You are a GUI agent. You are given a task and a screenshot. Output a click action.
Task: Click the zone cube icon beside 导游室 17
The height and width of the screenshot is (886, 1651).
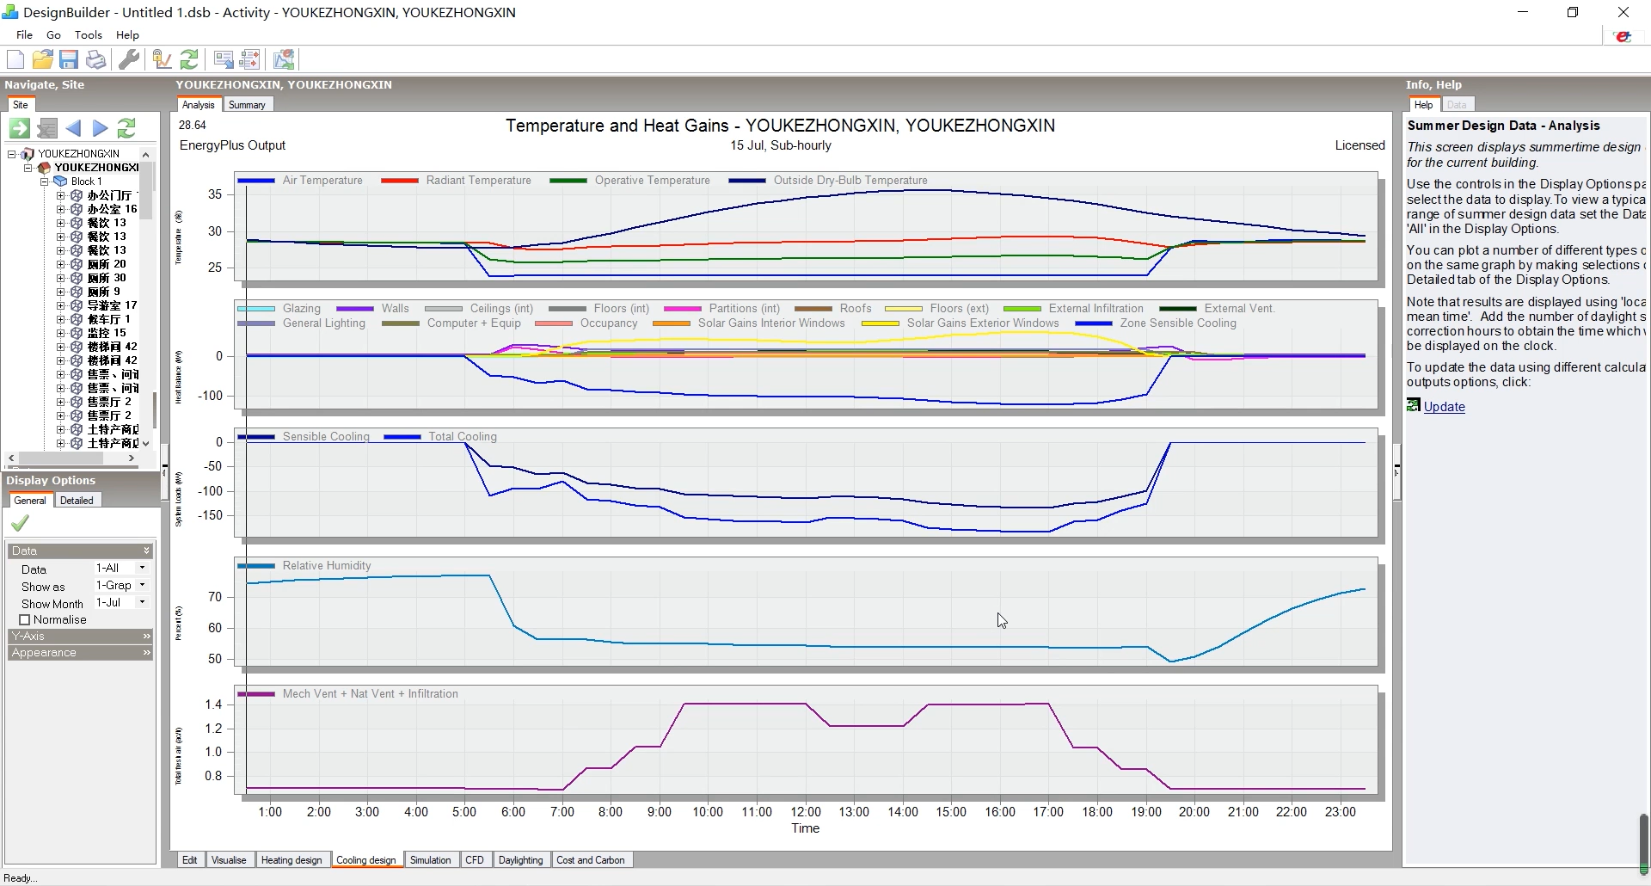[x=77, y=305]
